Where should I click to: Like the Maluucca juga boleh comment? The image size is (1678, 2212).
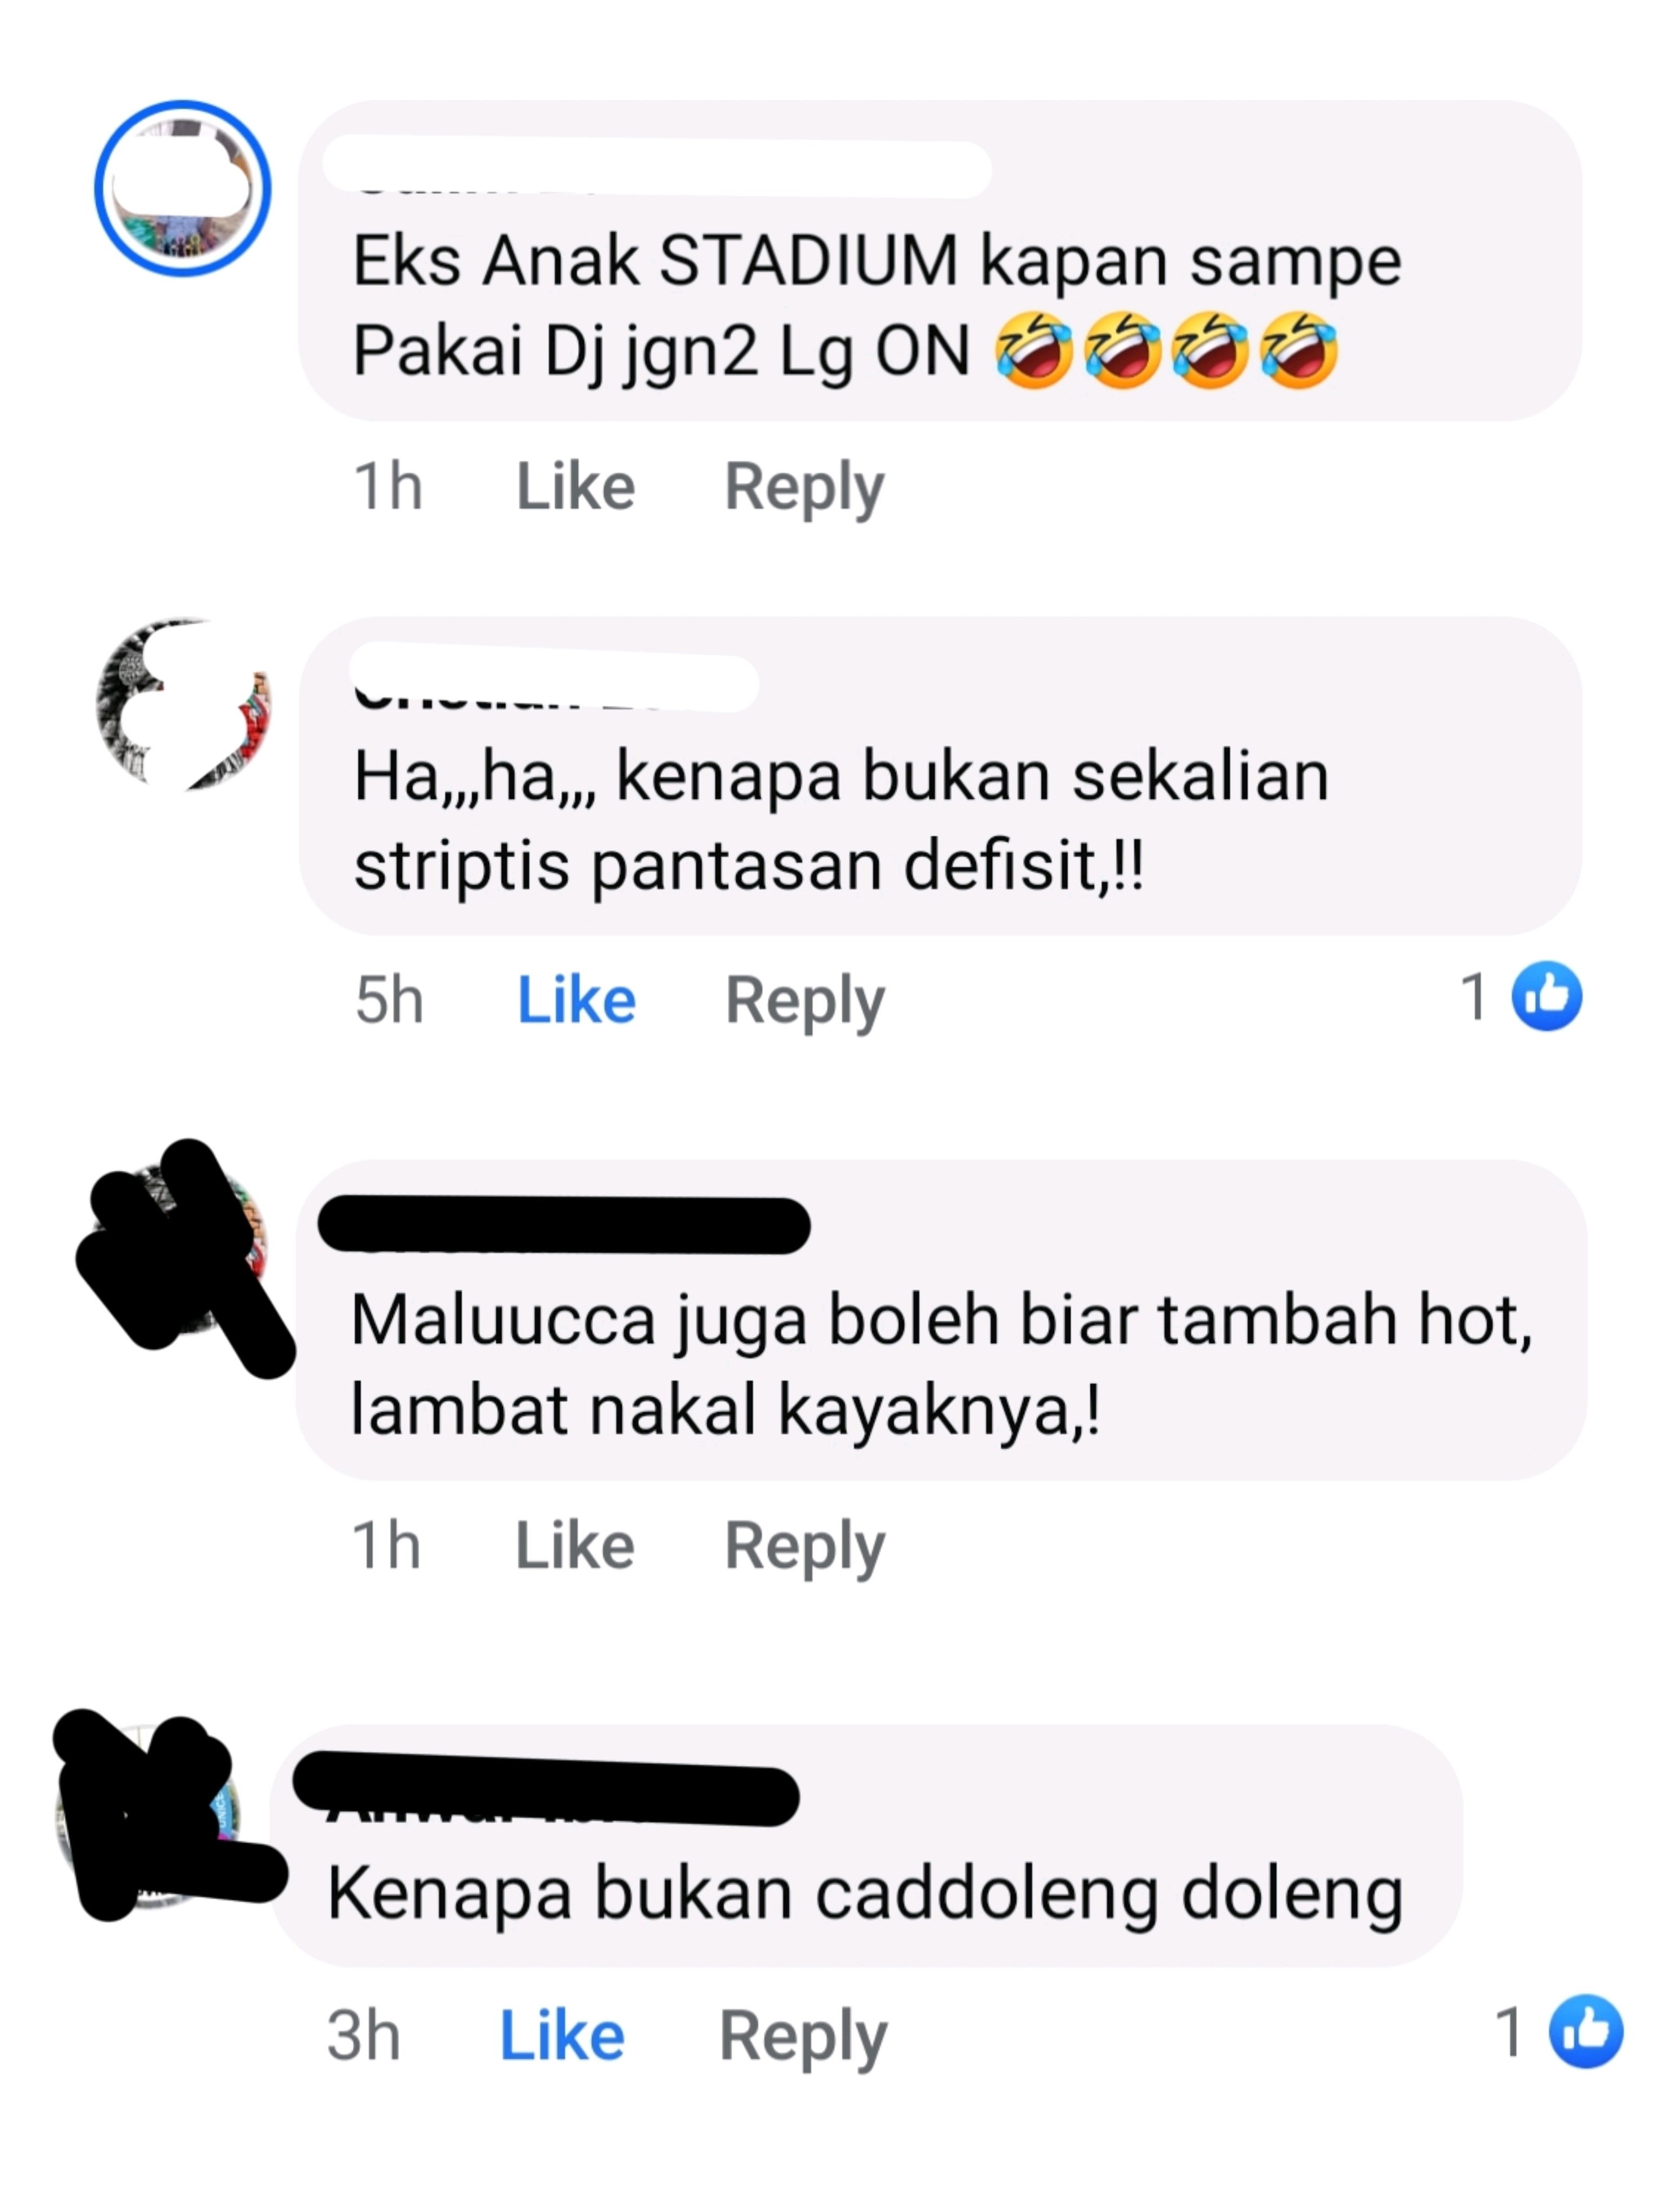tap(574, 1546)
